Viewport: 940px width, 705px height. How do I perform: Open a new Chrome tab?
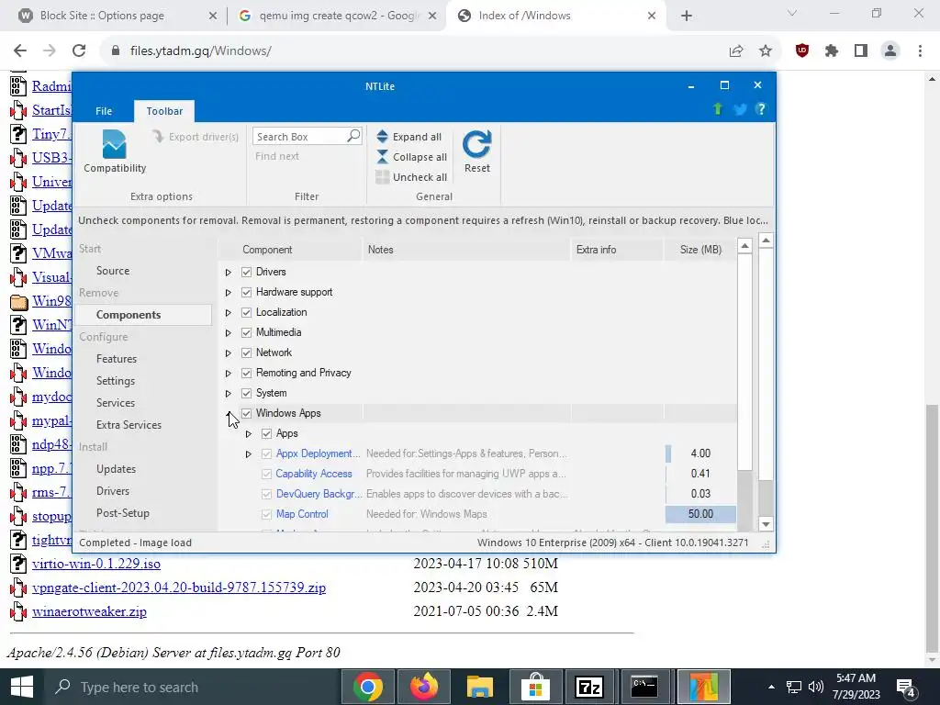click(x=687, y=17)
